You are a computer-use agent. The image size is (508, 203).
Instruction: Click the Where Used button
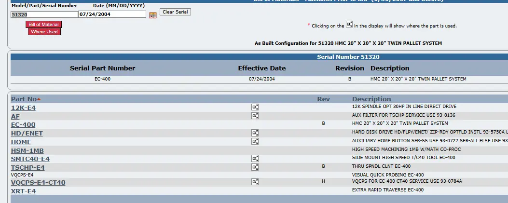44,32
